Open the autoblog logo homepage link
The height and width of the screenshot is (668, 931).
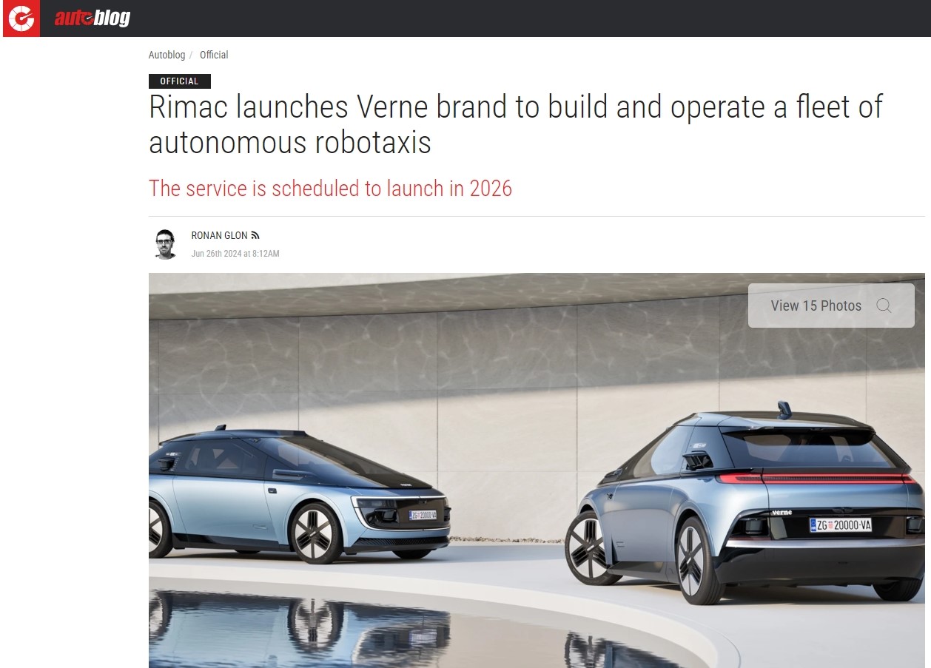[93, 18]
